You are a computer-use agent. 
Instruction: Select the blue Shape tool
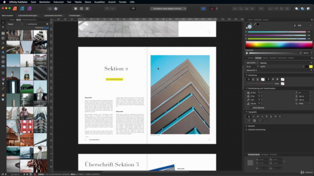[3, 52]
